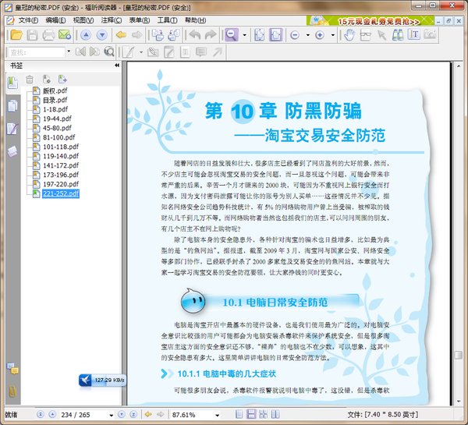Click the Undo arrow icon

coord(194,35)
